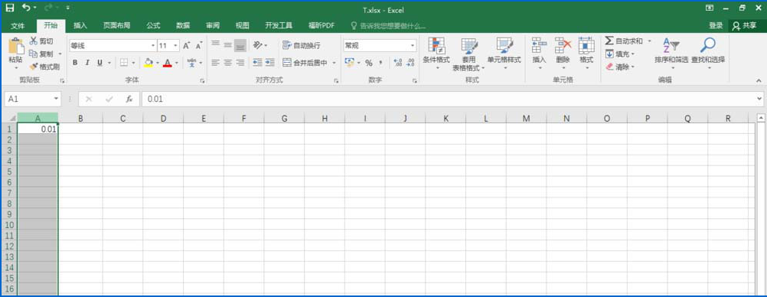Select column C header
Viewport: 767px width, 297px height.
[122, 118]
